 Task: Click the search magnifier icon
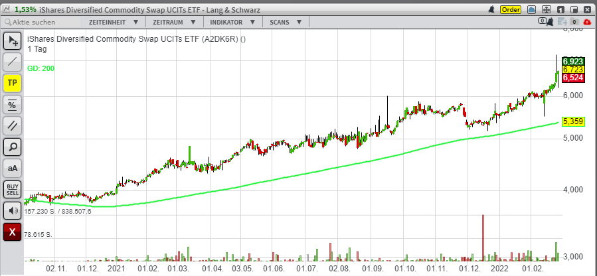pyautogui.click(x=8, y=23)
